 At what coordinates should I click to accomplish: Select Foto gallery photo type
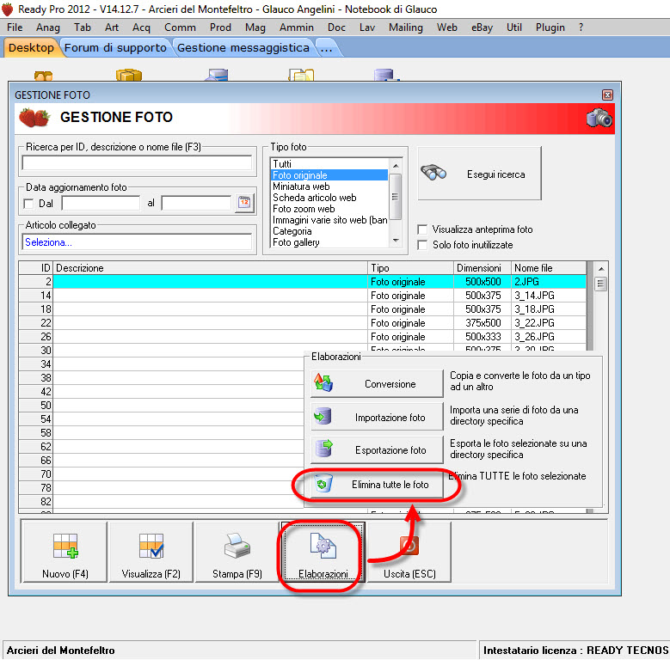[x=329, y=242]
